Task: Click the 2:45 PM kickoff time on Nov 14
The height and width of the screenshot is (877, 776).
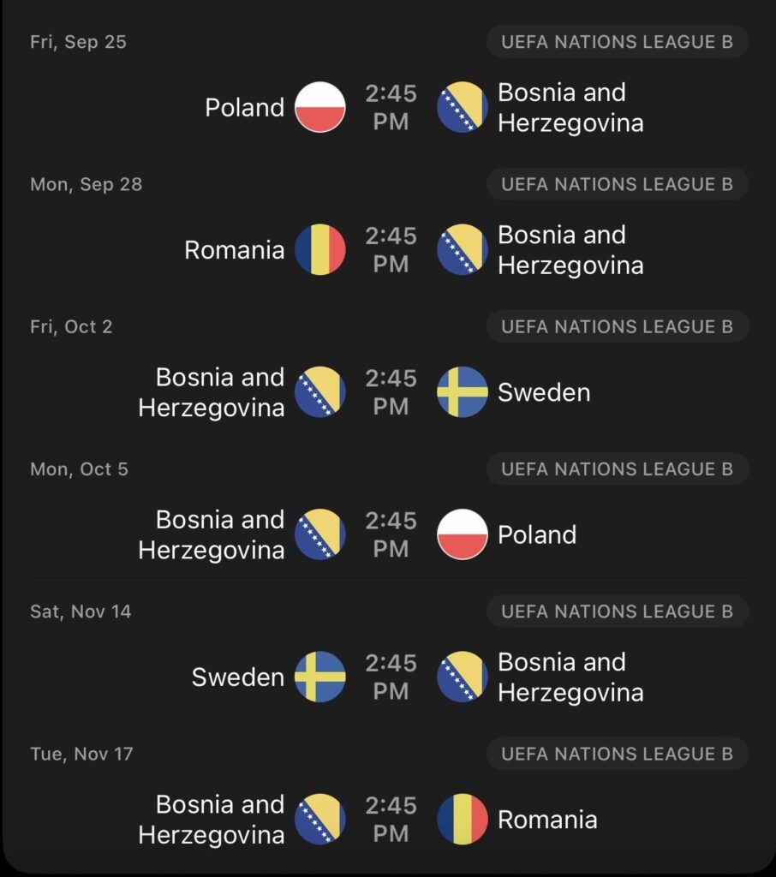Action: point(391,677)
